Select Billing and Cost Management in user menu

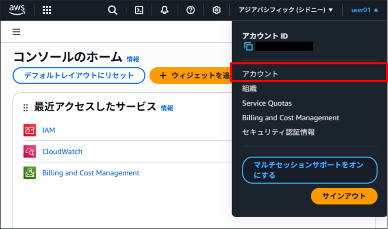coord(291,118)
